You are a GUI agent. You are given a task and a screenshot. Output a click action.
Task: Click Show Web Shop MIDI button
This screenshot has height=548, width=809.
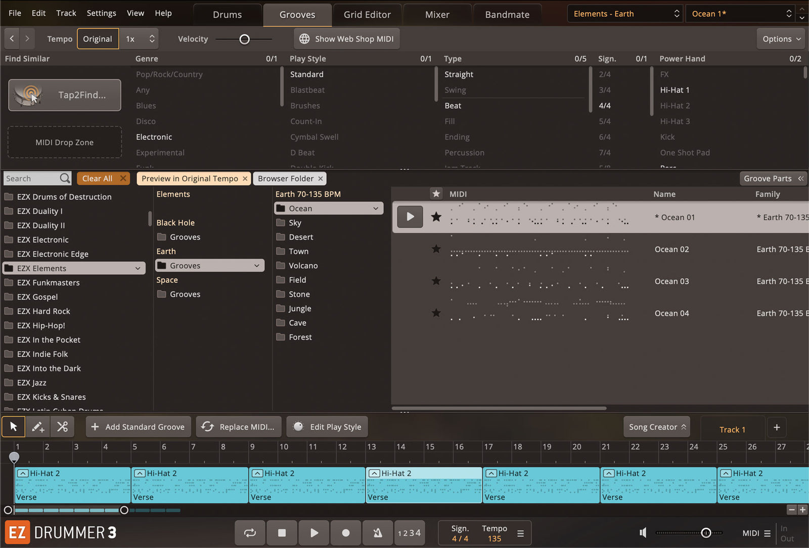(x=346, y=39)
